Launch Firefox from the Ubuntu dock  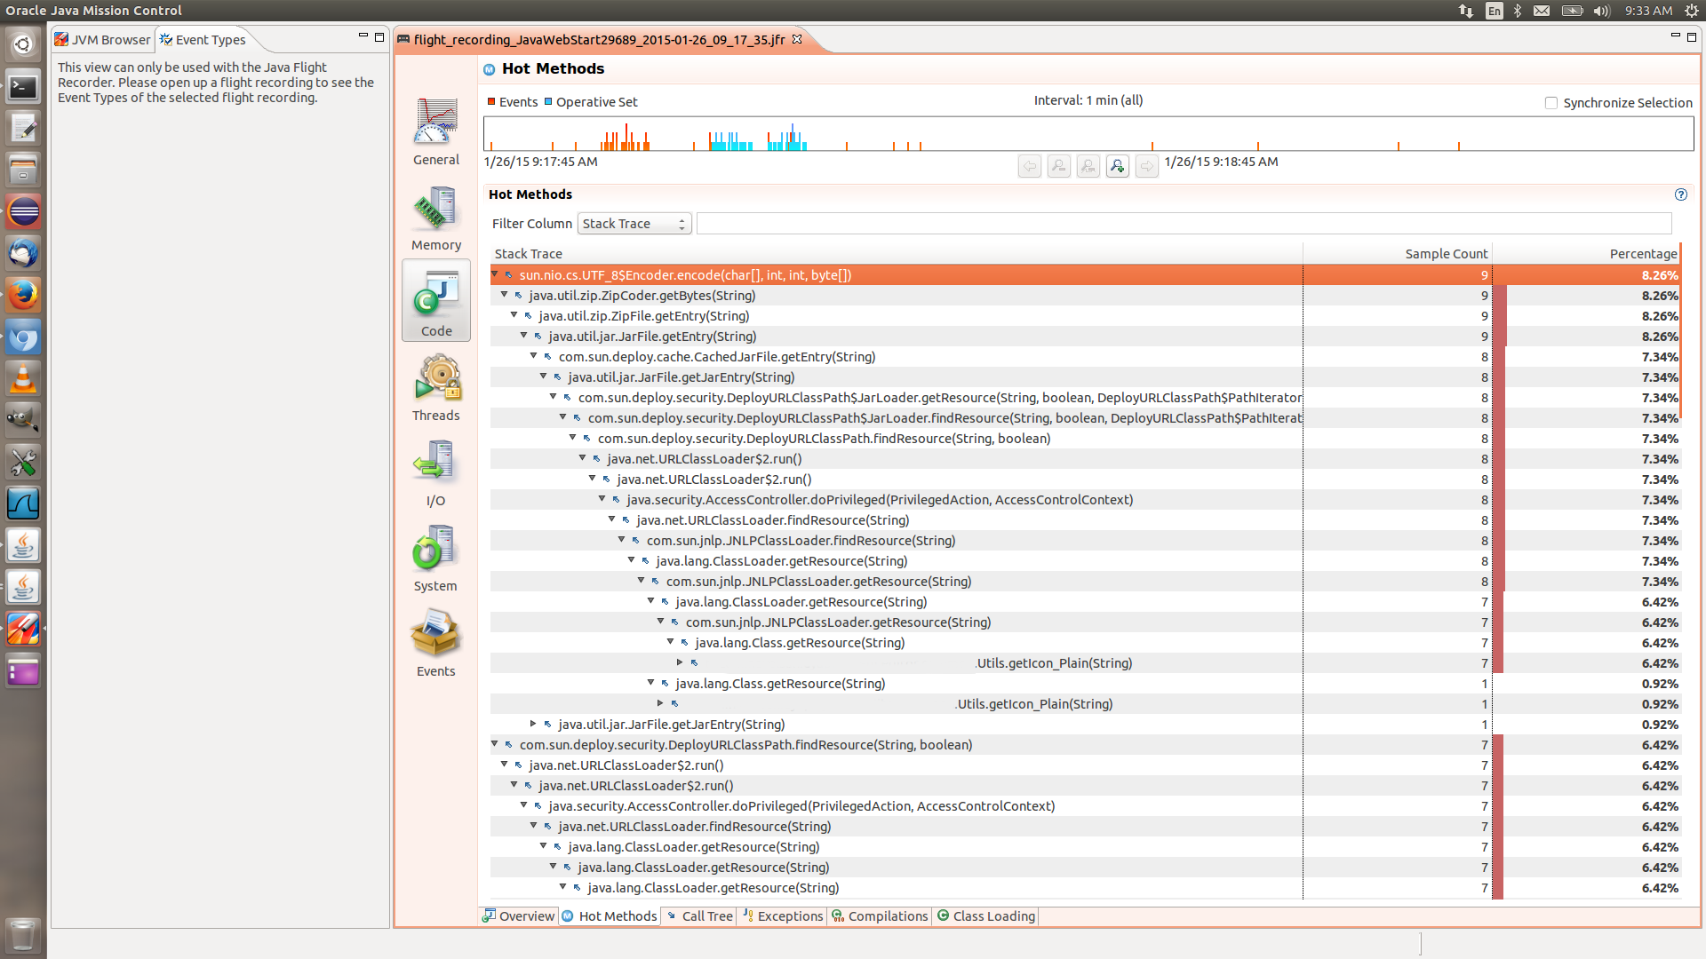(x=23, y=296)
